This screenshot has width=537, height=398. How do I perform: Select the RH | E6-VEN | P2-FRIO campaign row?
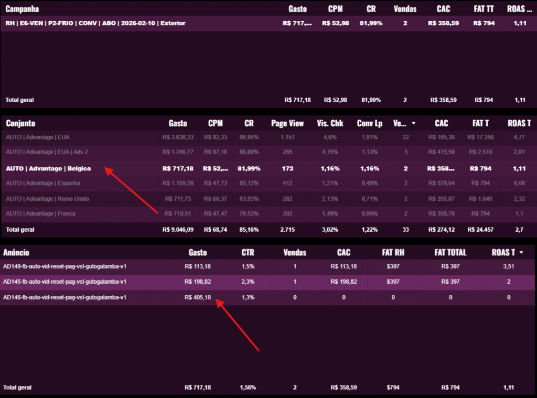tap(95, 24)
